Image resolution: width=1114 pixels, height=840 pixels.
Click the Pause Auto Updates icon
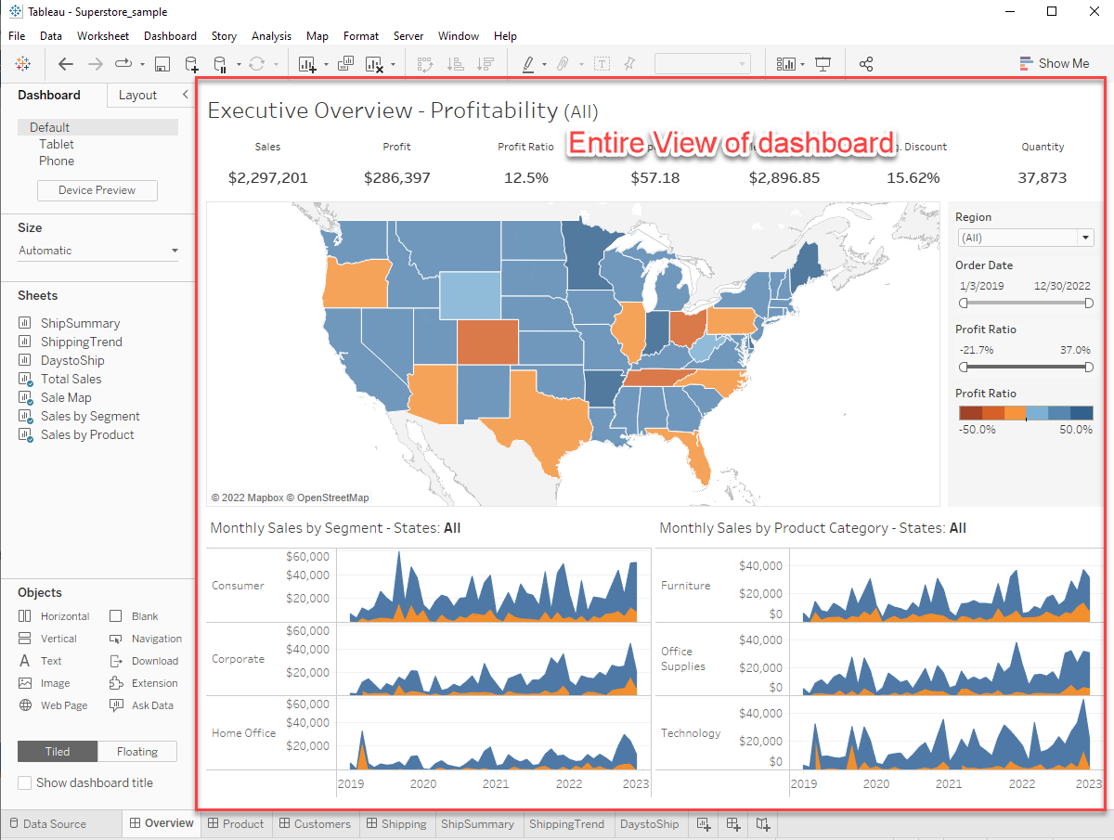221,64
